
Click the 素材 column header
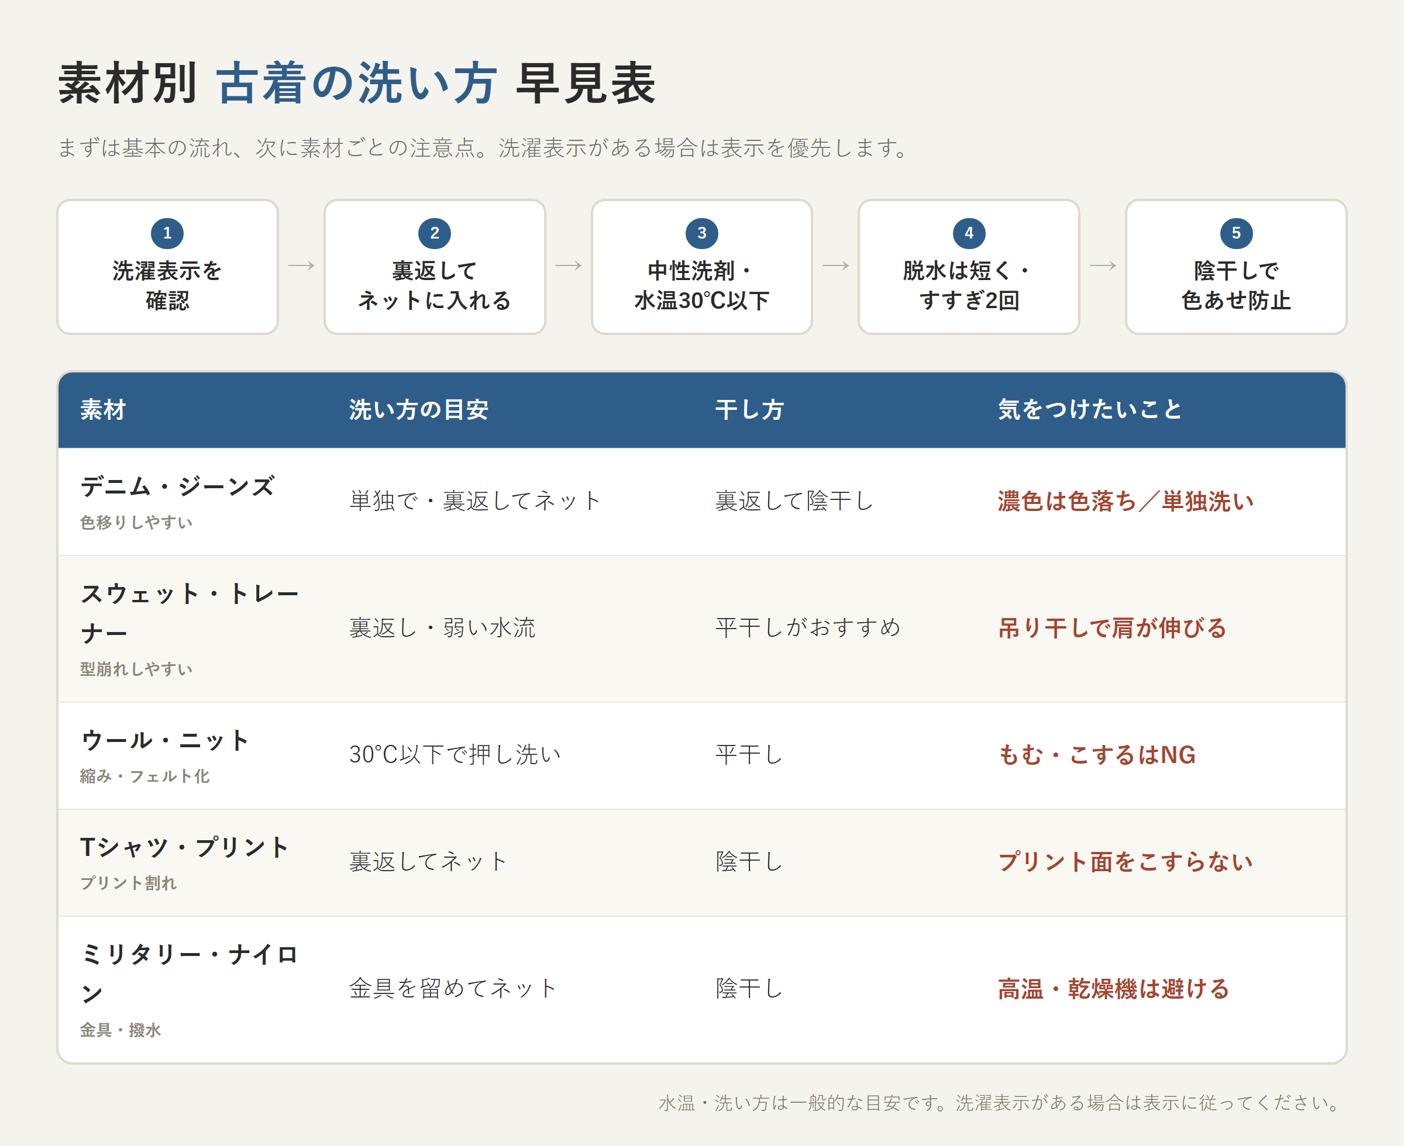103,409
